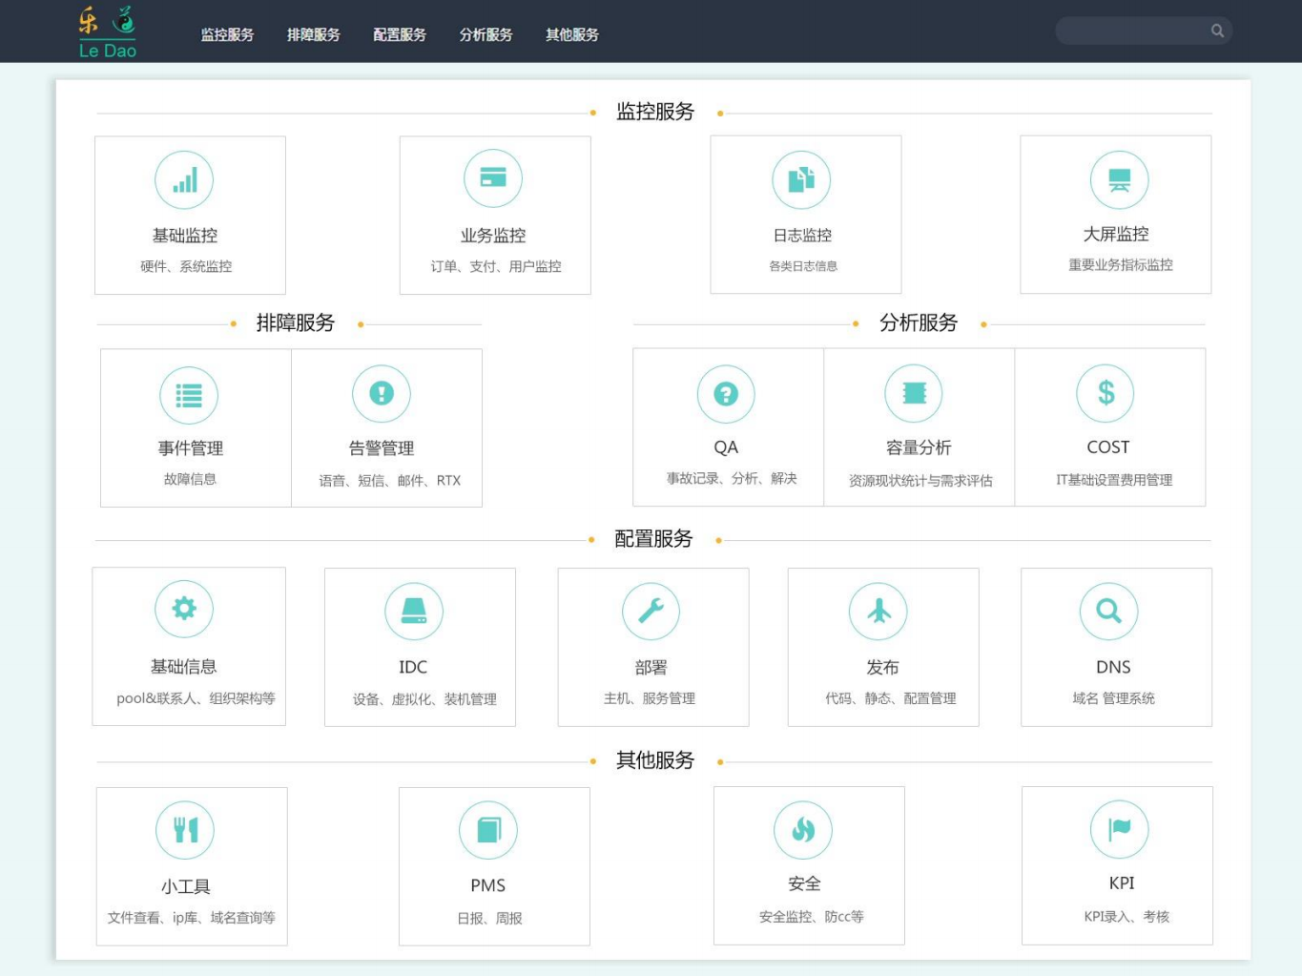Open 分析服务 from the top menu

[x=486, y=35]
